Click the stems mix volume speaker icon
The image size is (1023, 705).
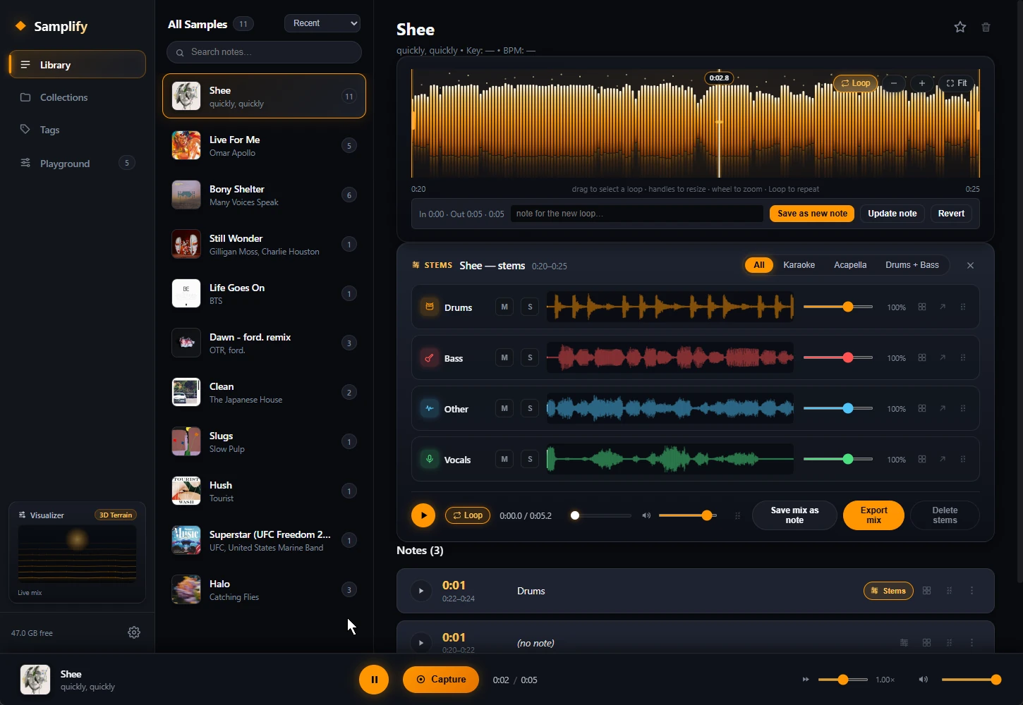point(646,515)
